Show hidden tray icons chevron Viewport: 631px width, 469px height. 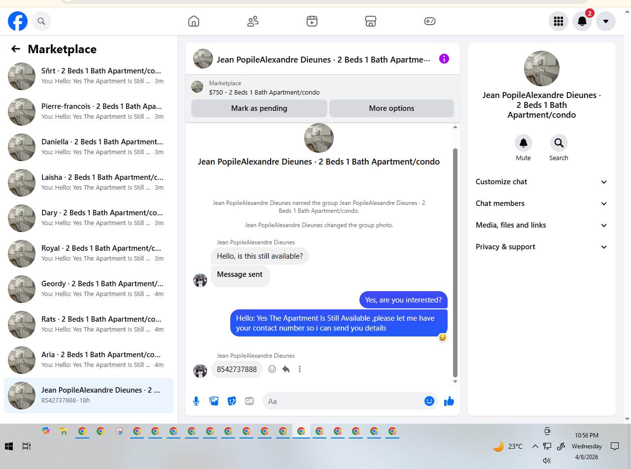[535, 446]
